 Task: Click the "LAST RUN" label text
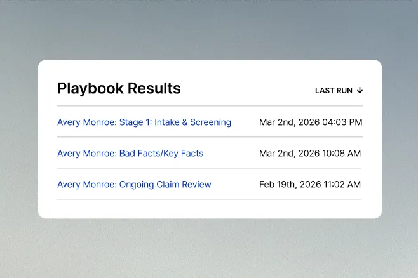pos(334,91)
